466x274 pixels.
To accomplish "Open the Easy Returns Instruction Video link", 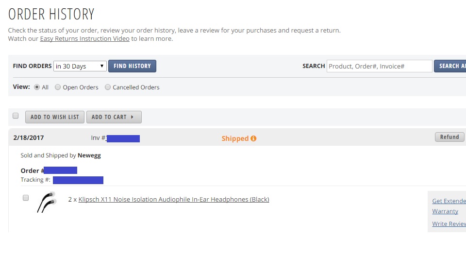I will [84, 39].
